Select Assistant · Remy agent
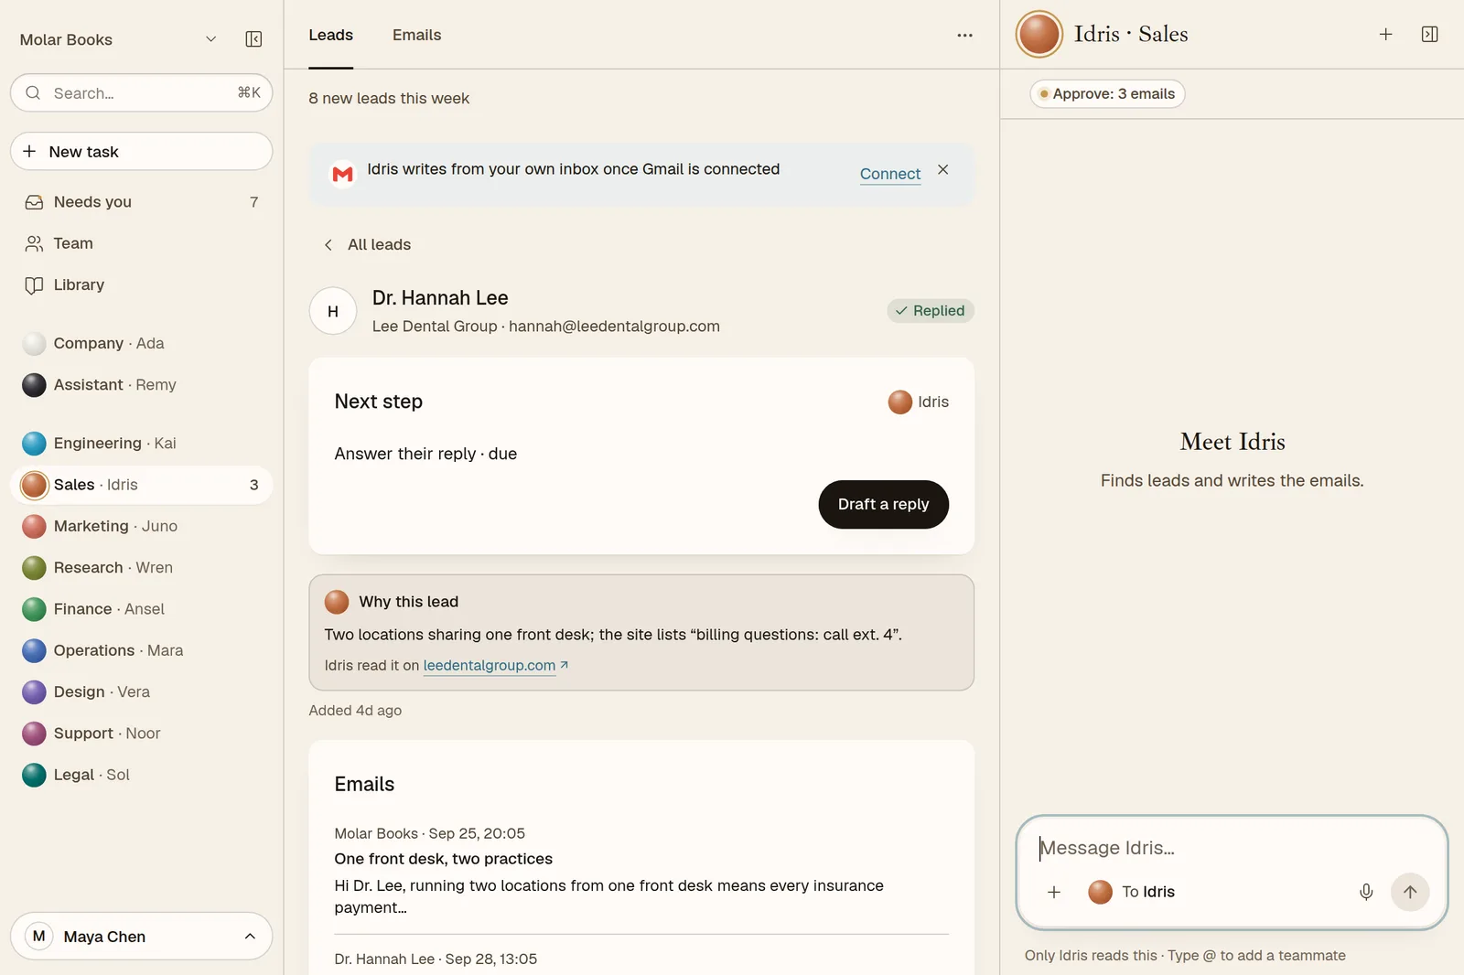 [142, 385]
